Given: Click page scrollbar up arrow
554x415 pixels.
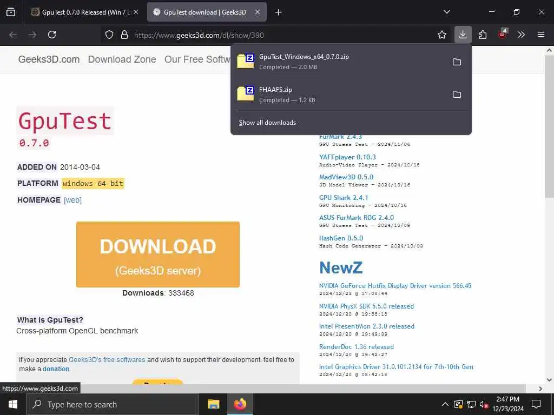Looking at the screenshot, I should click(x=550, y=50).
